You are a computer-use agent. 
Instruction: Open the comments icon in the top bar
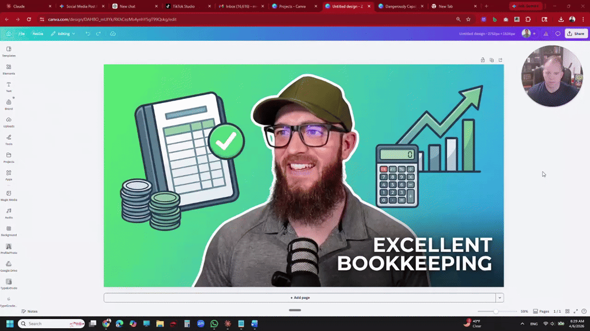[x=558, y=33]
